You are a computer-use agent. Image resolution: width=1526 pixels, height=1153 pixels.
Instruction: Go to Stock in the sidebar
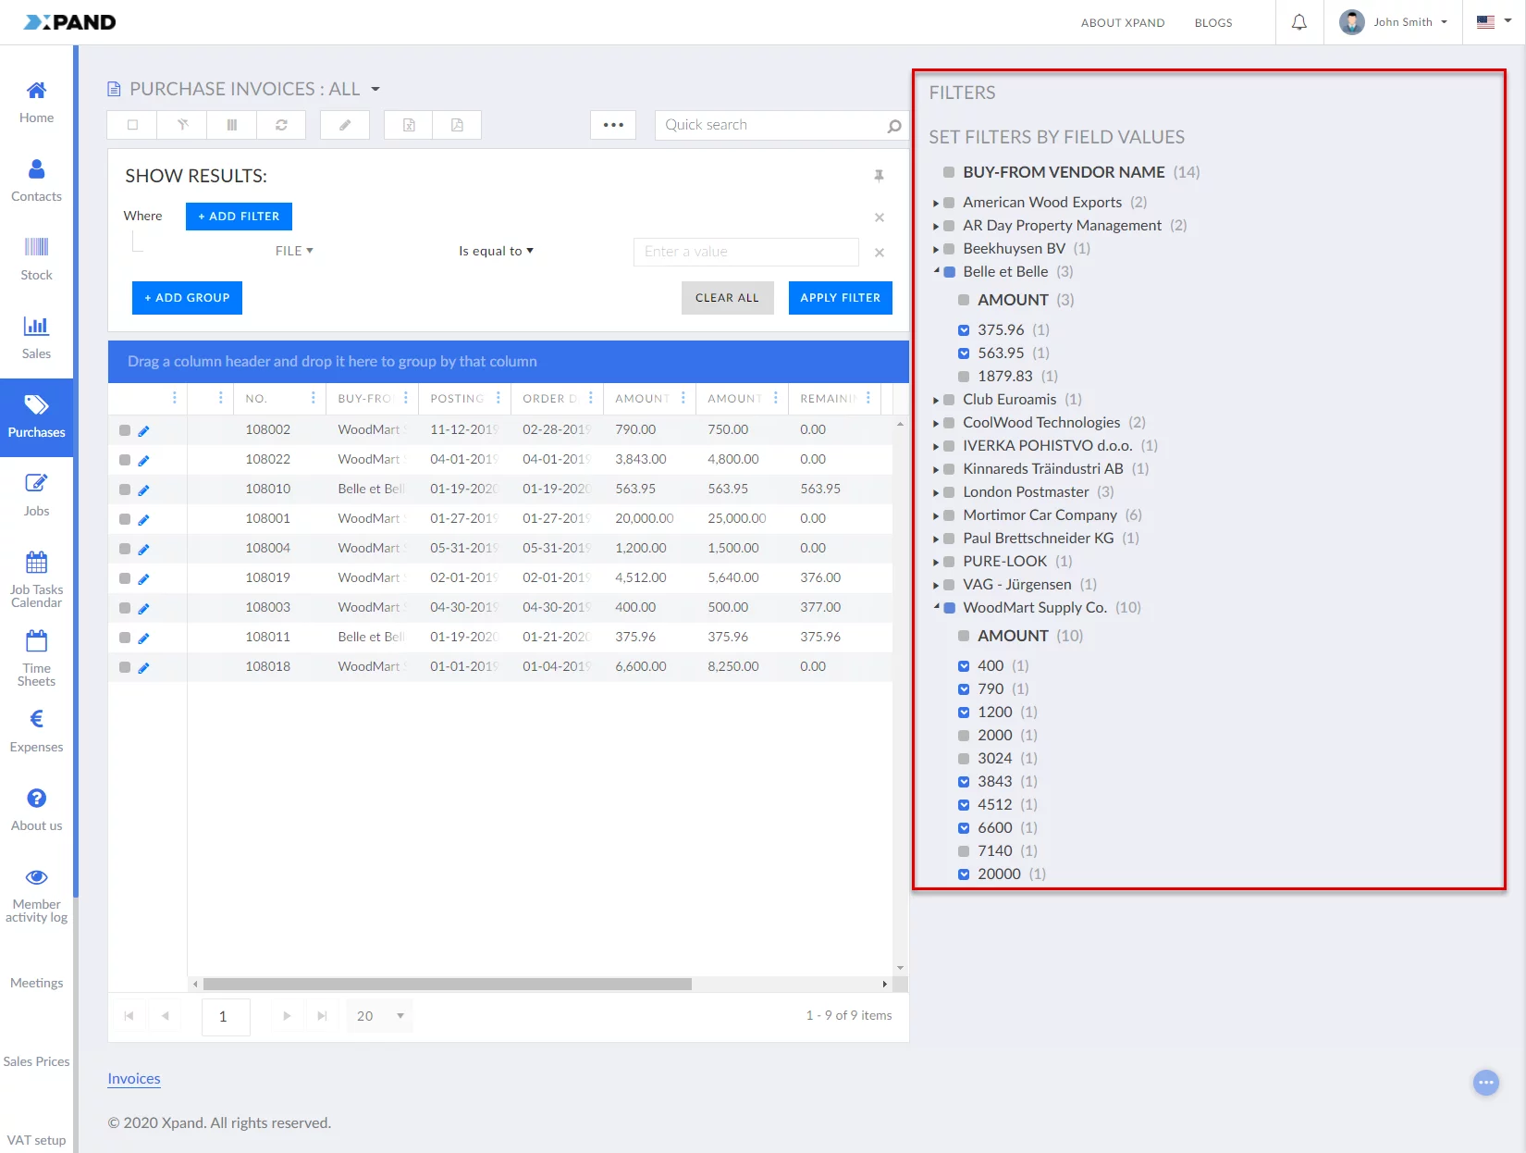[x=36, y=258]
